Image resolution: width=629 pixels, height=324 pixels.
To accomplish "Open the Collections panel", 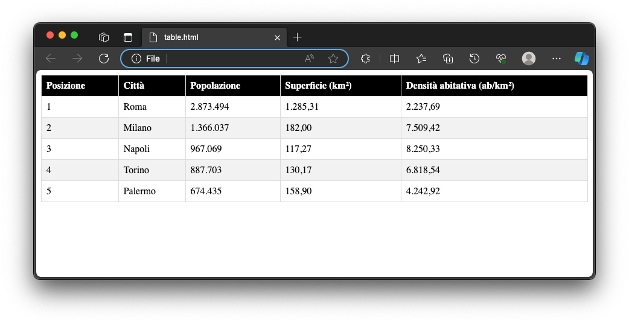I will point(448,59).
